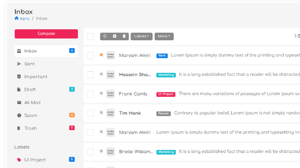
Task: Check the Brielle William... email checkbox
Action: click(x=90, y=152)
